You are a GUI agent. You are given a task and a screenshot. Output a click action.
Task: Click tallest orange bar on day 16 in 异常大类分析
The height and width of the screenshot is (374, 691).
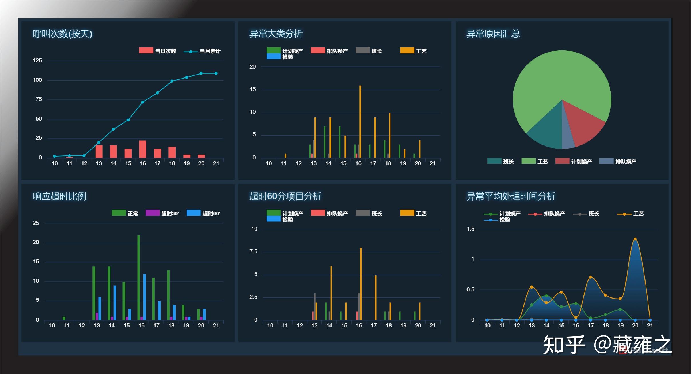pyautogui.click(x=360, y=121)
